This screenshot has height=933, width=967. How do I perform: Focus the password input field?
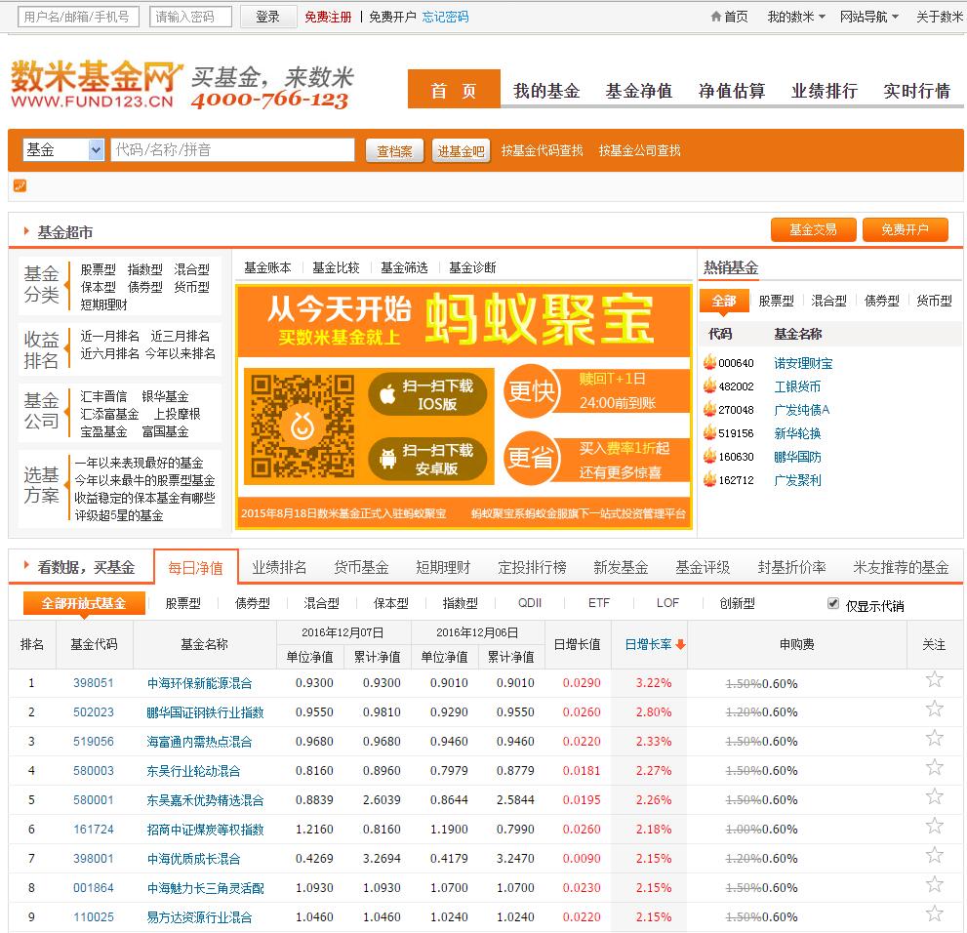[x=190, y=17]
